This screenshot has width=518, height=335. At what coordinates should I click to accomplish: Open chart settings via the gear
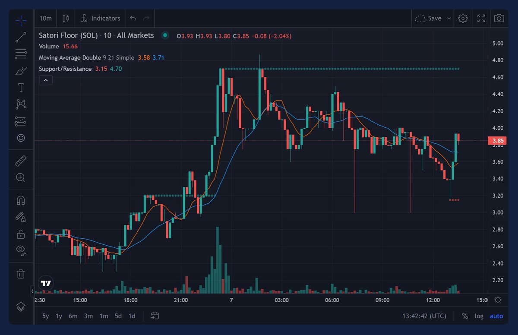tap(463, 18)
